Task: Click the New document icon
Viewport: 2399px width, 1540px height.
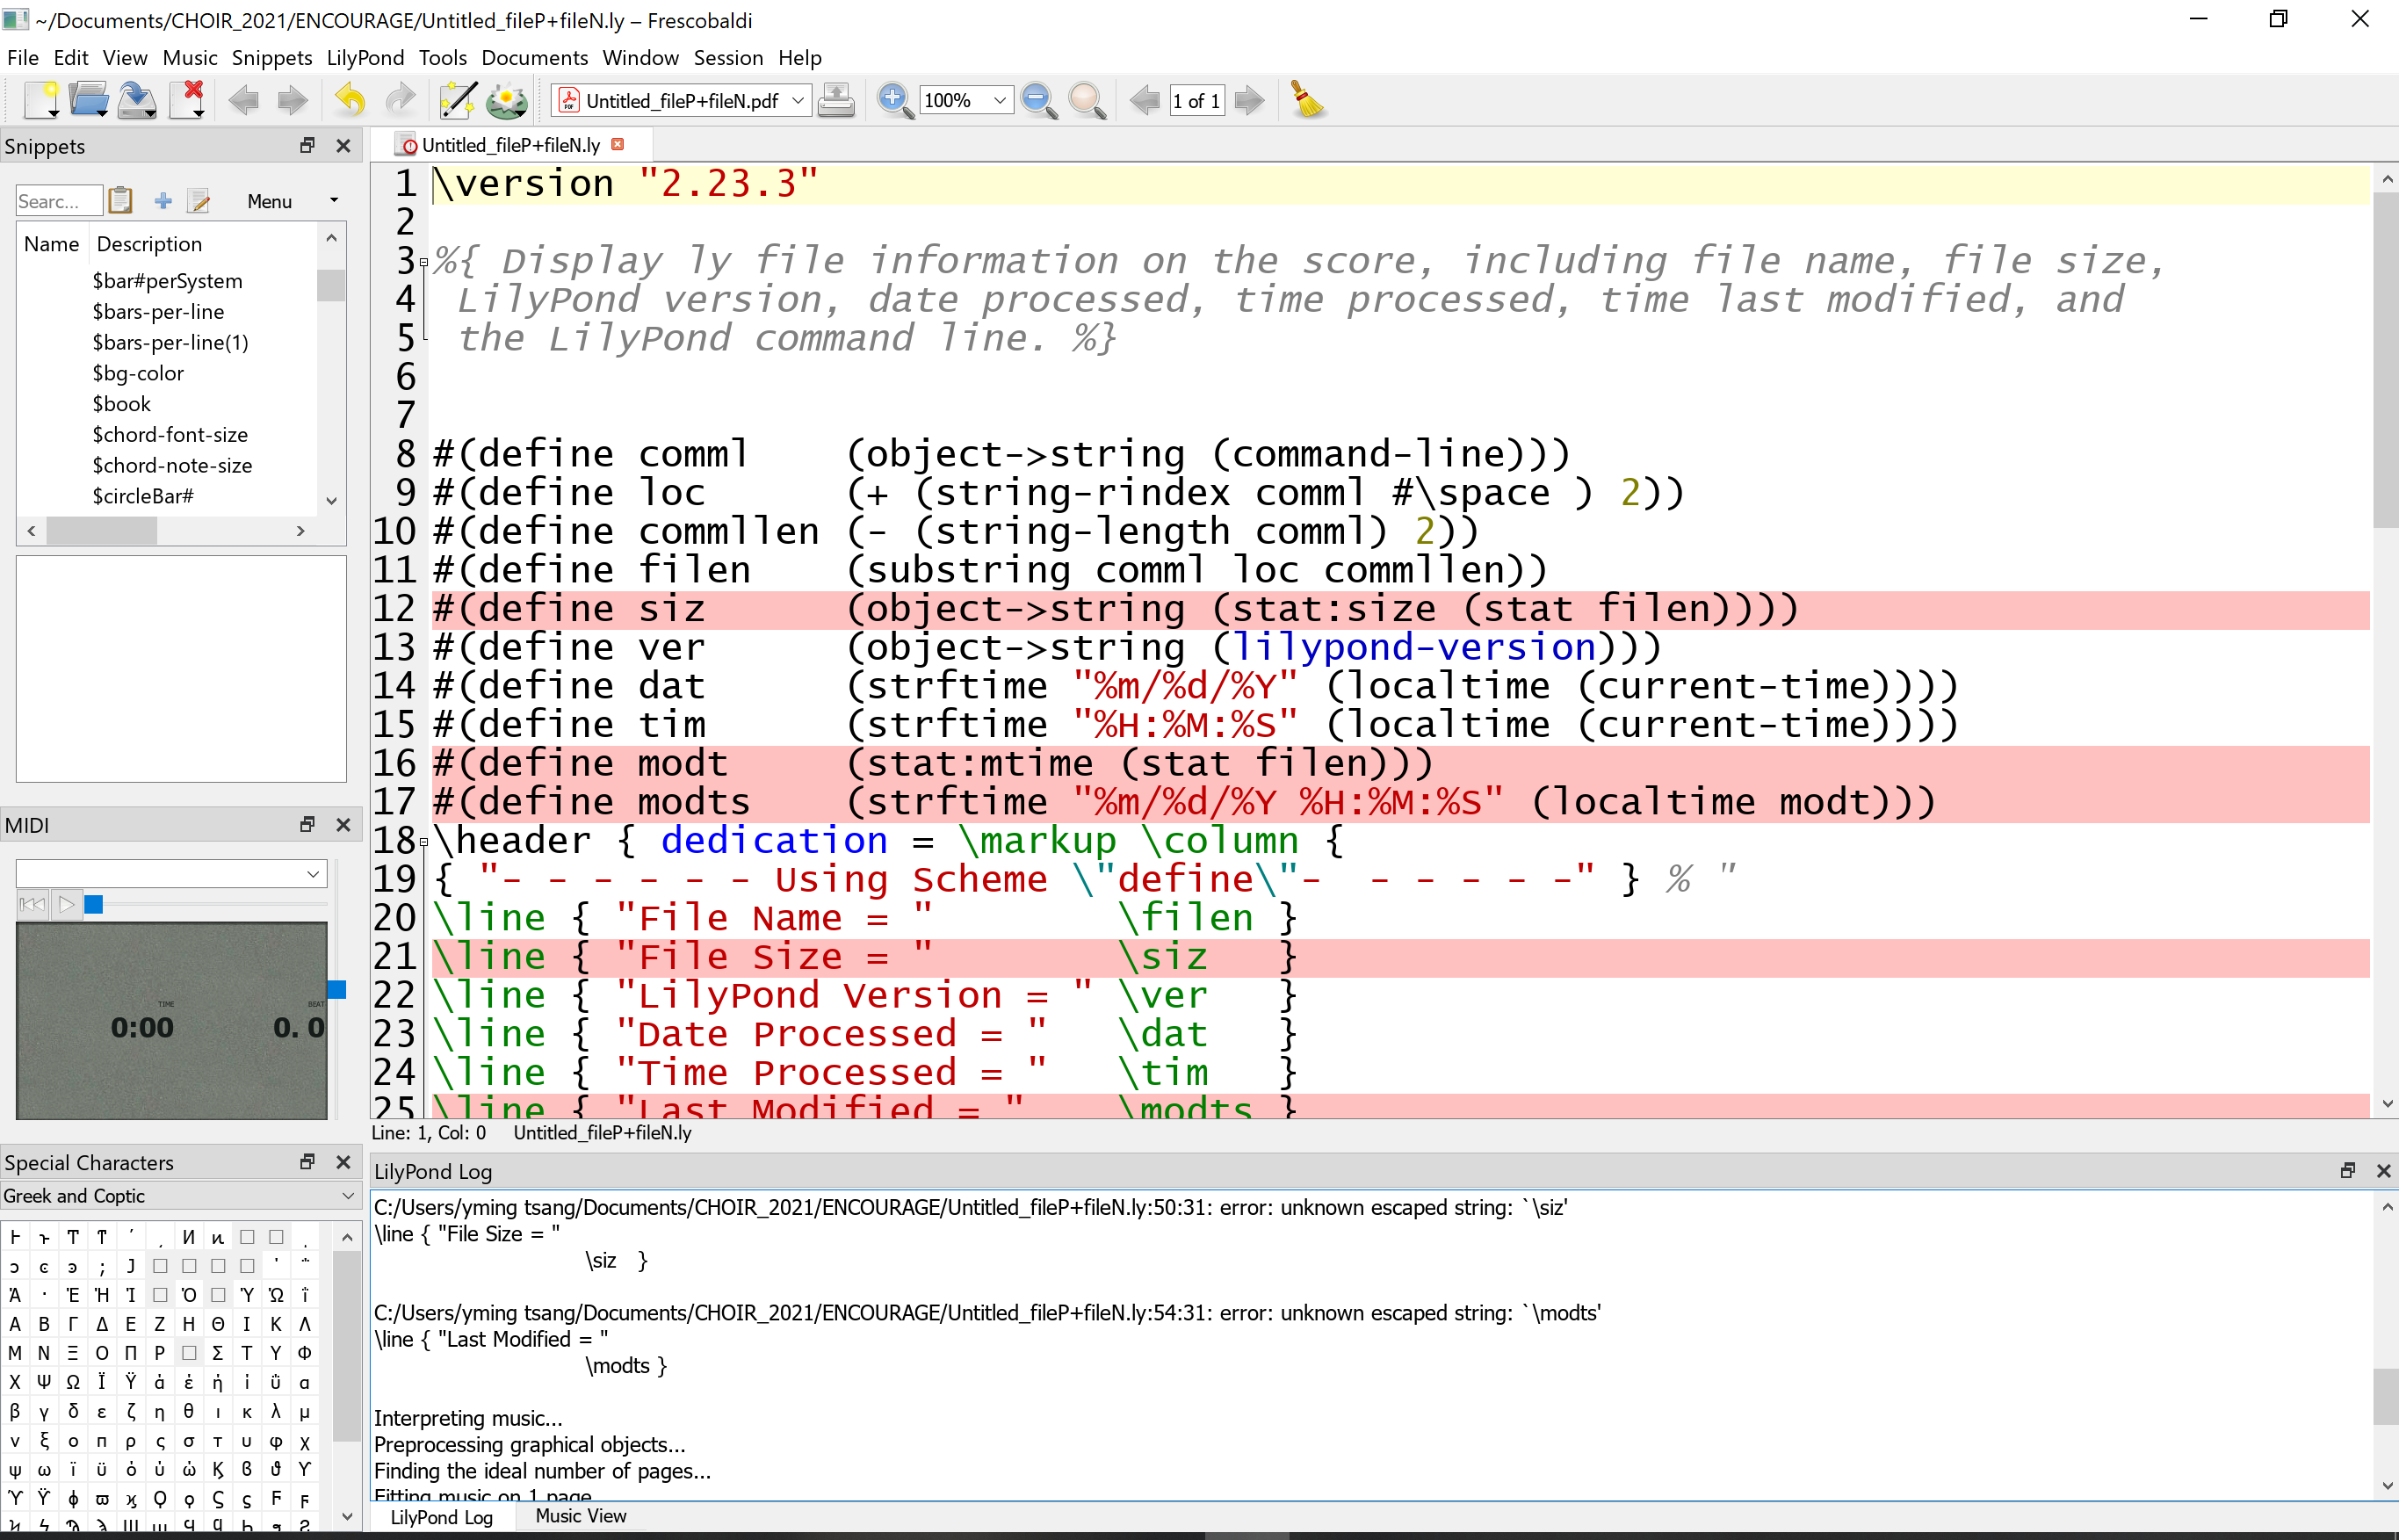Action: pos(41,100)
